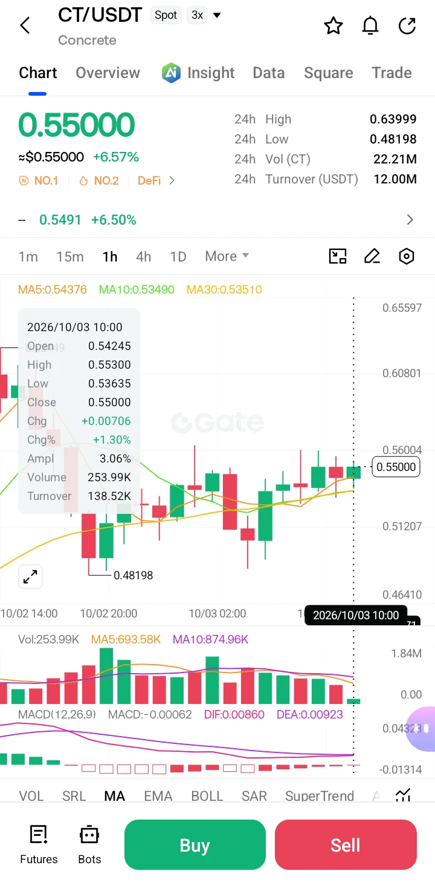Open the More timeframes dropdown
The height and width of the screenshot is (888, 435).
pos(227,256)
